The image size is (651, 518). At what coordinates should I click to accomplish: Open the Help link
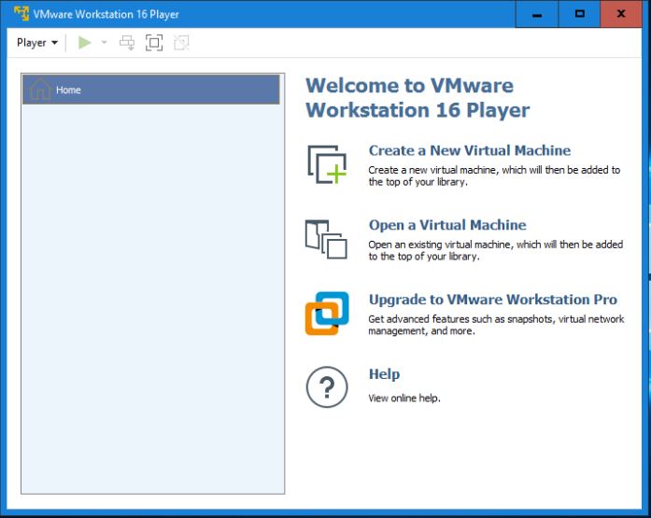click(x=384, y=374)
